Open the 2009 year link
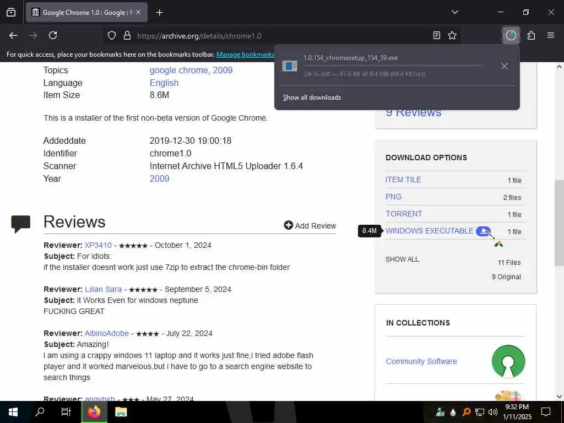 pyautogui.click(x=159, y=179)
